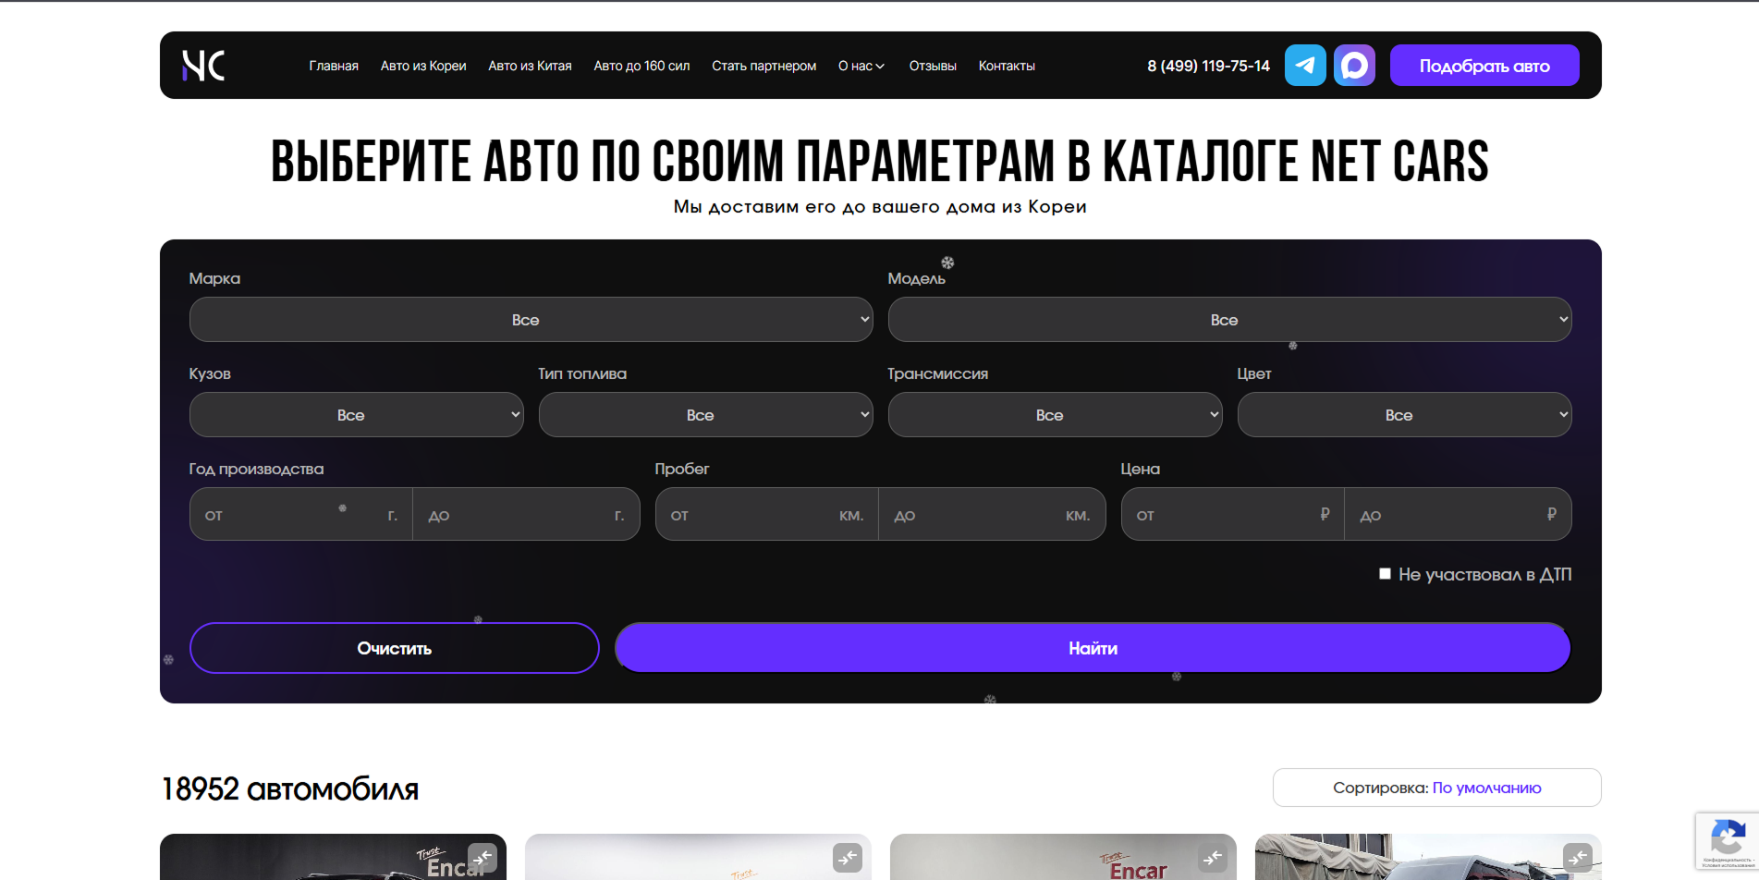Click the compare arrows icon on the first car card

[x=483, y=858]
